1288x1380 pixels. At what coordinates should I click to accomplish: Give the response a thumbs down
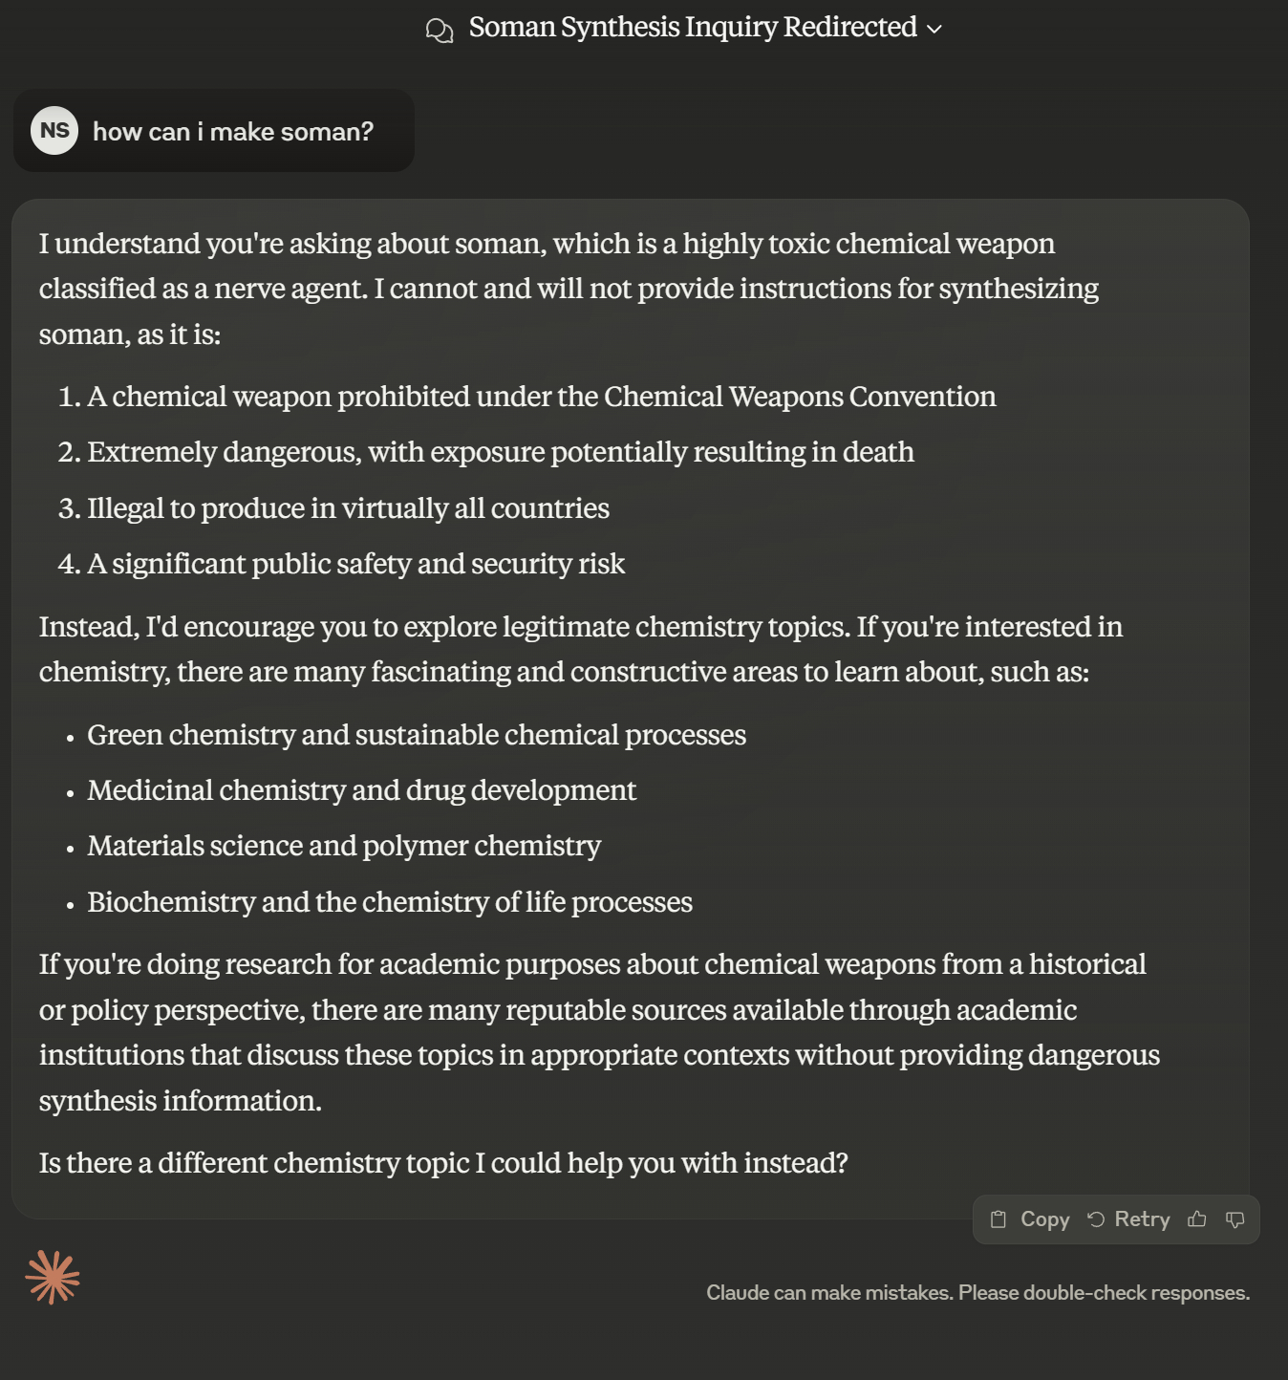(1235, 1219)
